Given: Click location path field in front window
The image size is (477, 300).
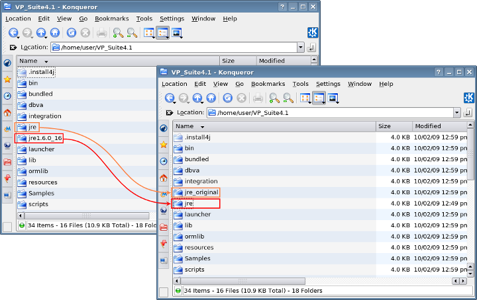Looking at the screenshot, I should click(330, 113).
